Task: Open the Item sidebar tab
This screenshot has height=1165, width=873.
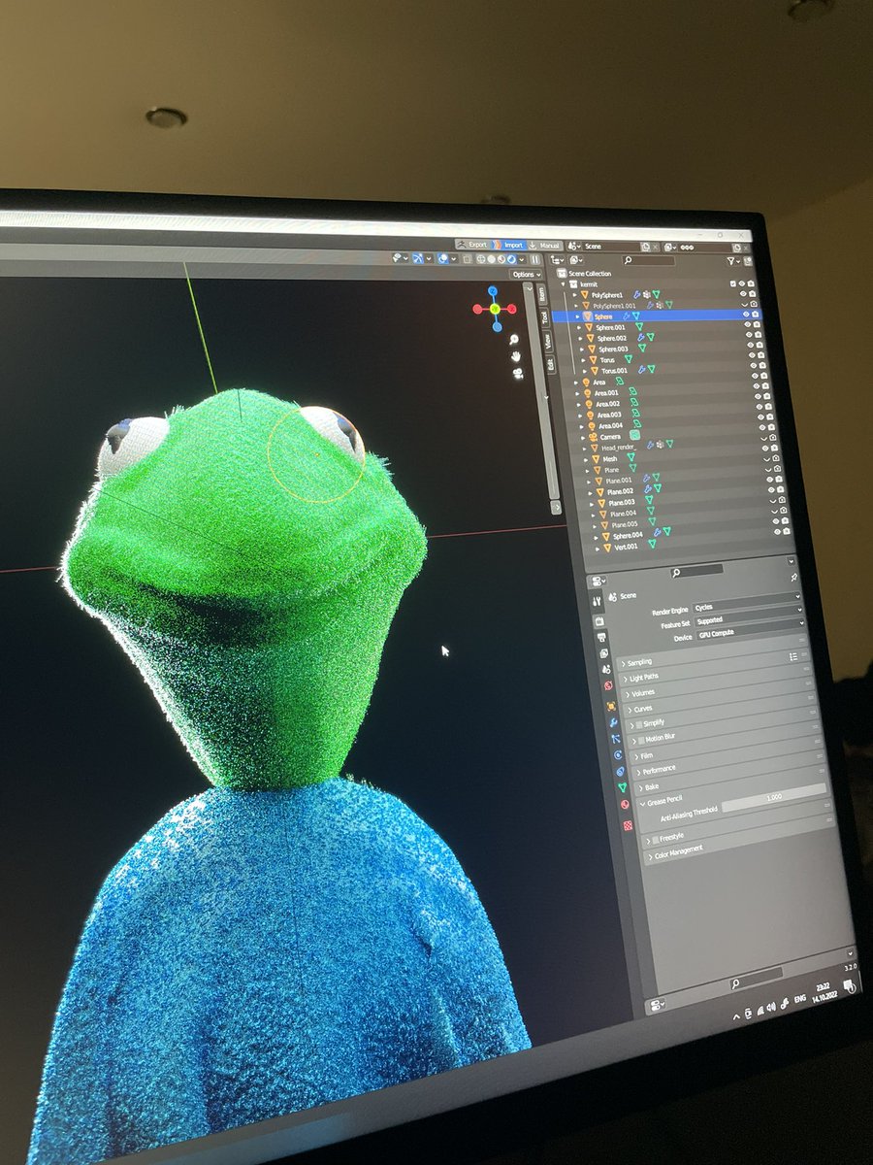Action: coord(542,294)
